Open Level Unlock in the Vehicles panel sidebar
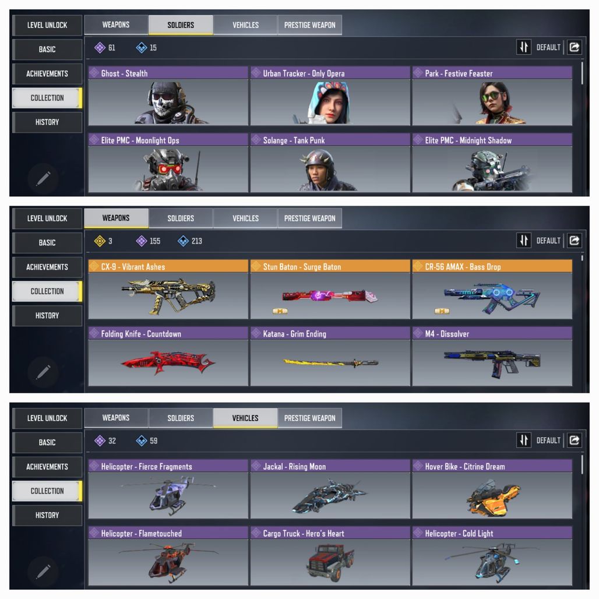The image size is (599, 599). tap(47, 418)
